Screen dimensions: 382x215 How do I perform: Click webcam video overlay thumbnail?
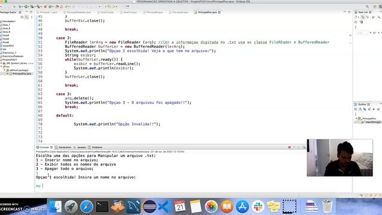[340, 158]
